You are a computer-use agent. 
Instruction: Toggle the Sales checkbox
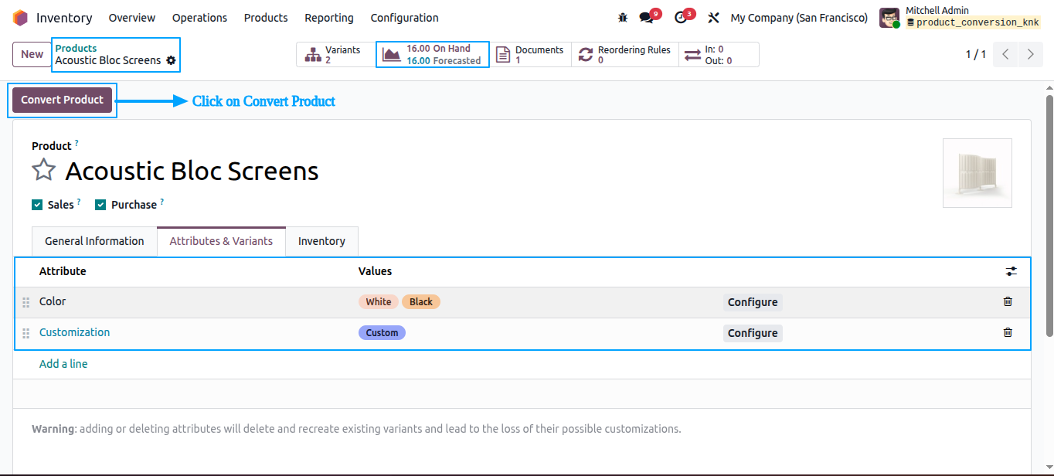[x=37, y=205]
